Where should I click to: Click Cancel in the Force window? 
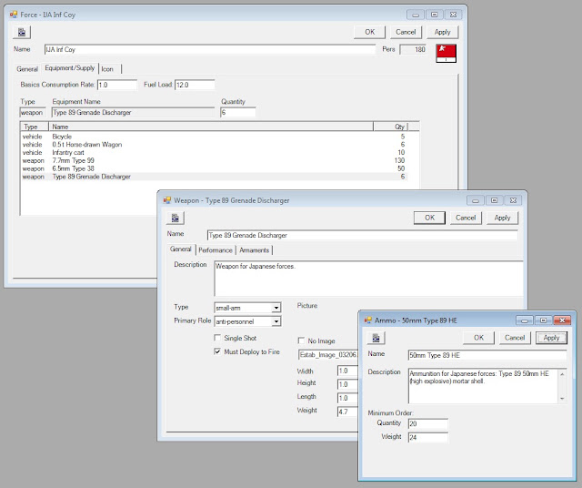pyautogui.click(x=406, y=32)
